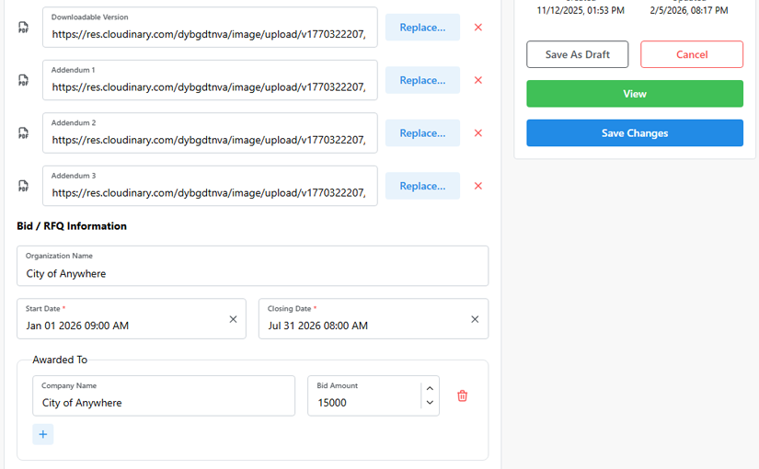This screenshot has width=759, height=469.
Task: Increase the Bid Amount with up arrow
Action: pos(430,389)
